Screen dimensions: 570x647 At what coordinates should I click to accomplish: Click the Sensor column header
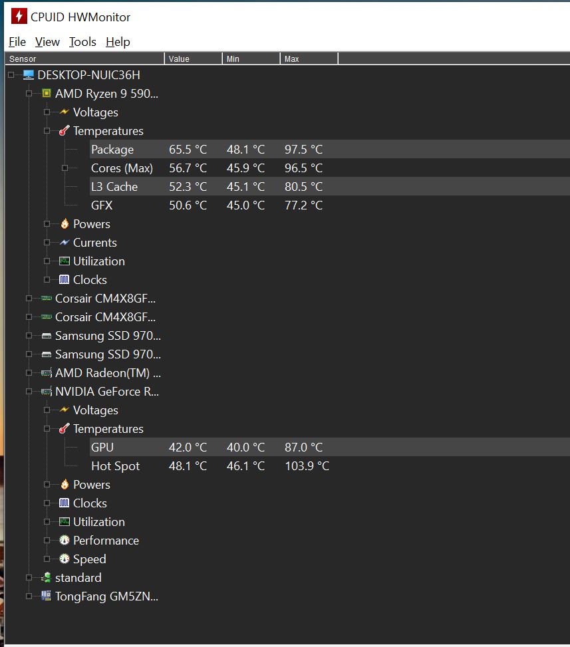click(x=84, y=59)
